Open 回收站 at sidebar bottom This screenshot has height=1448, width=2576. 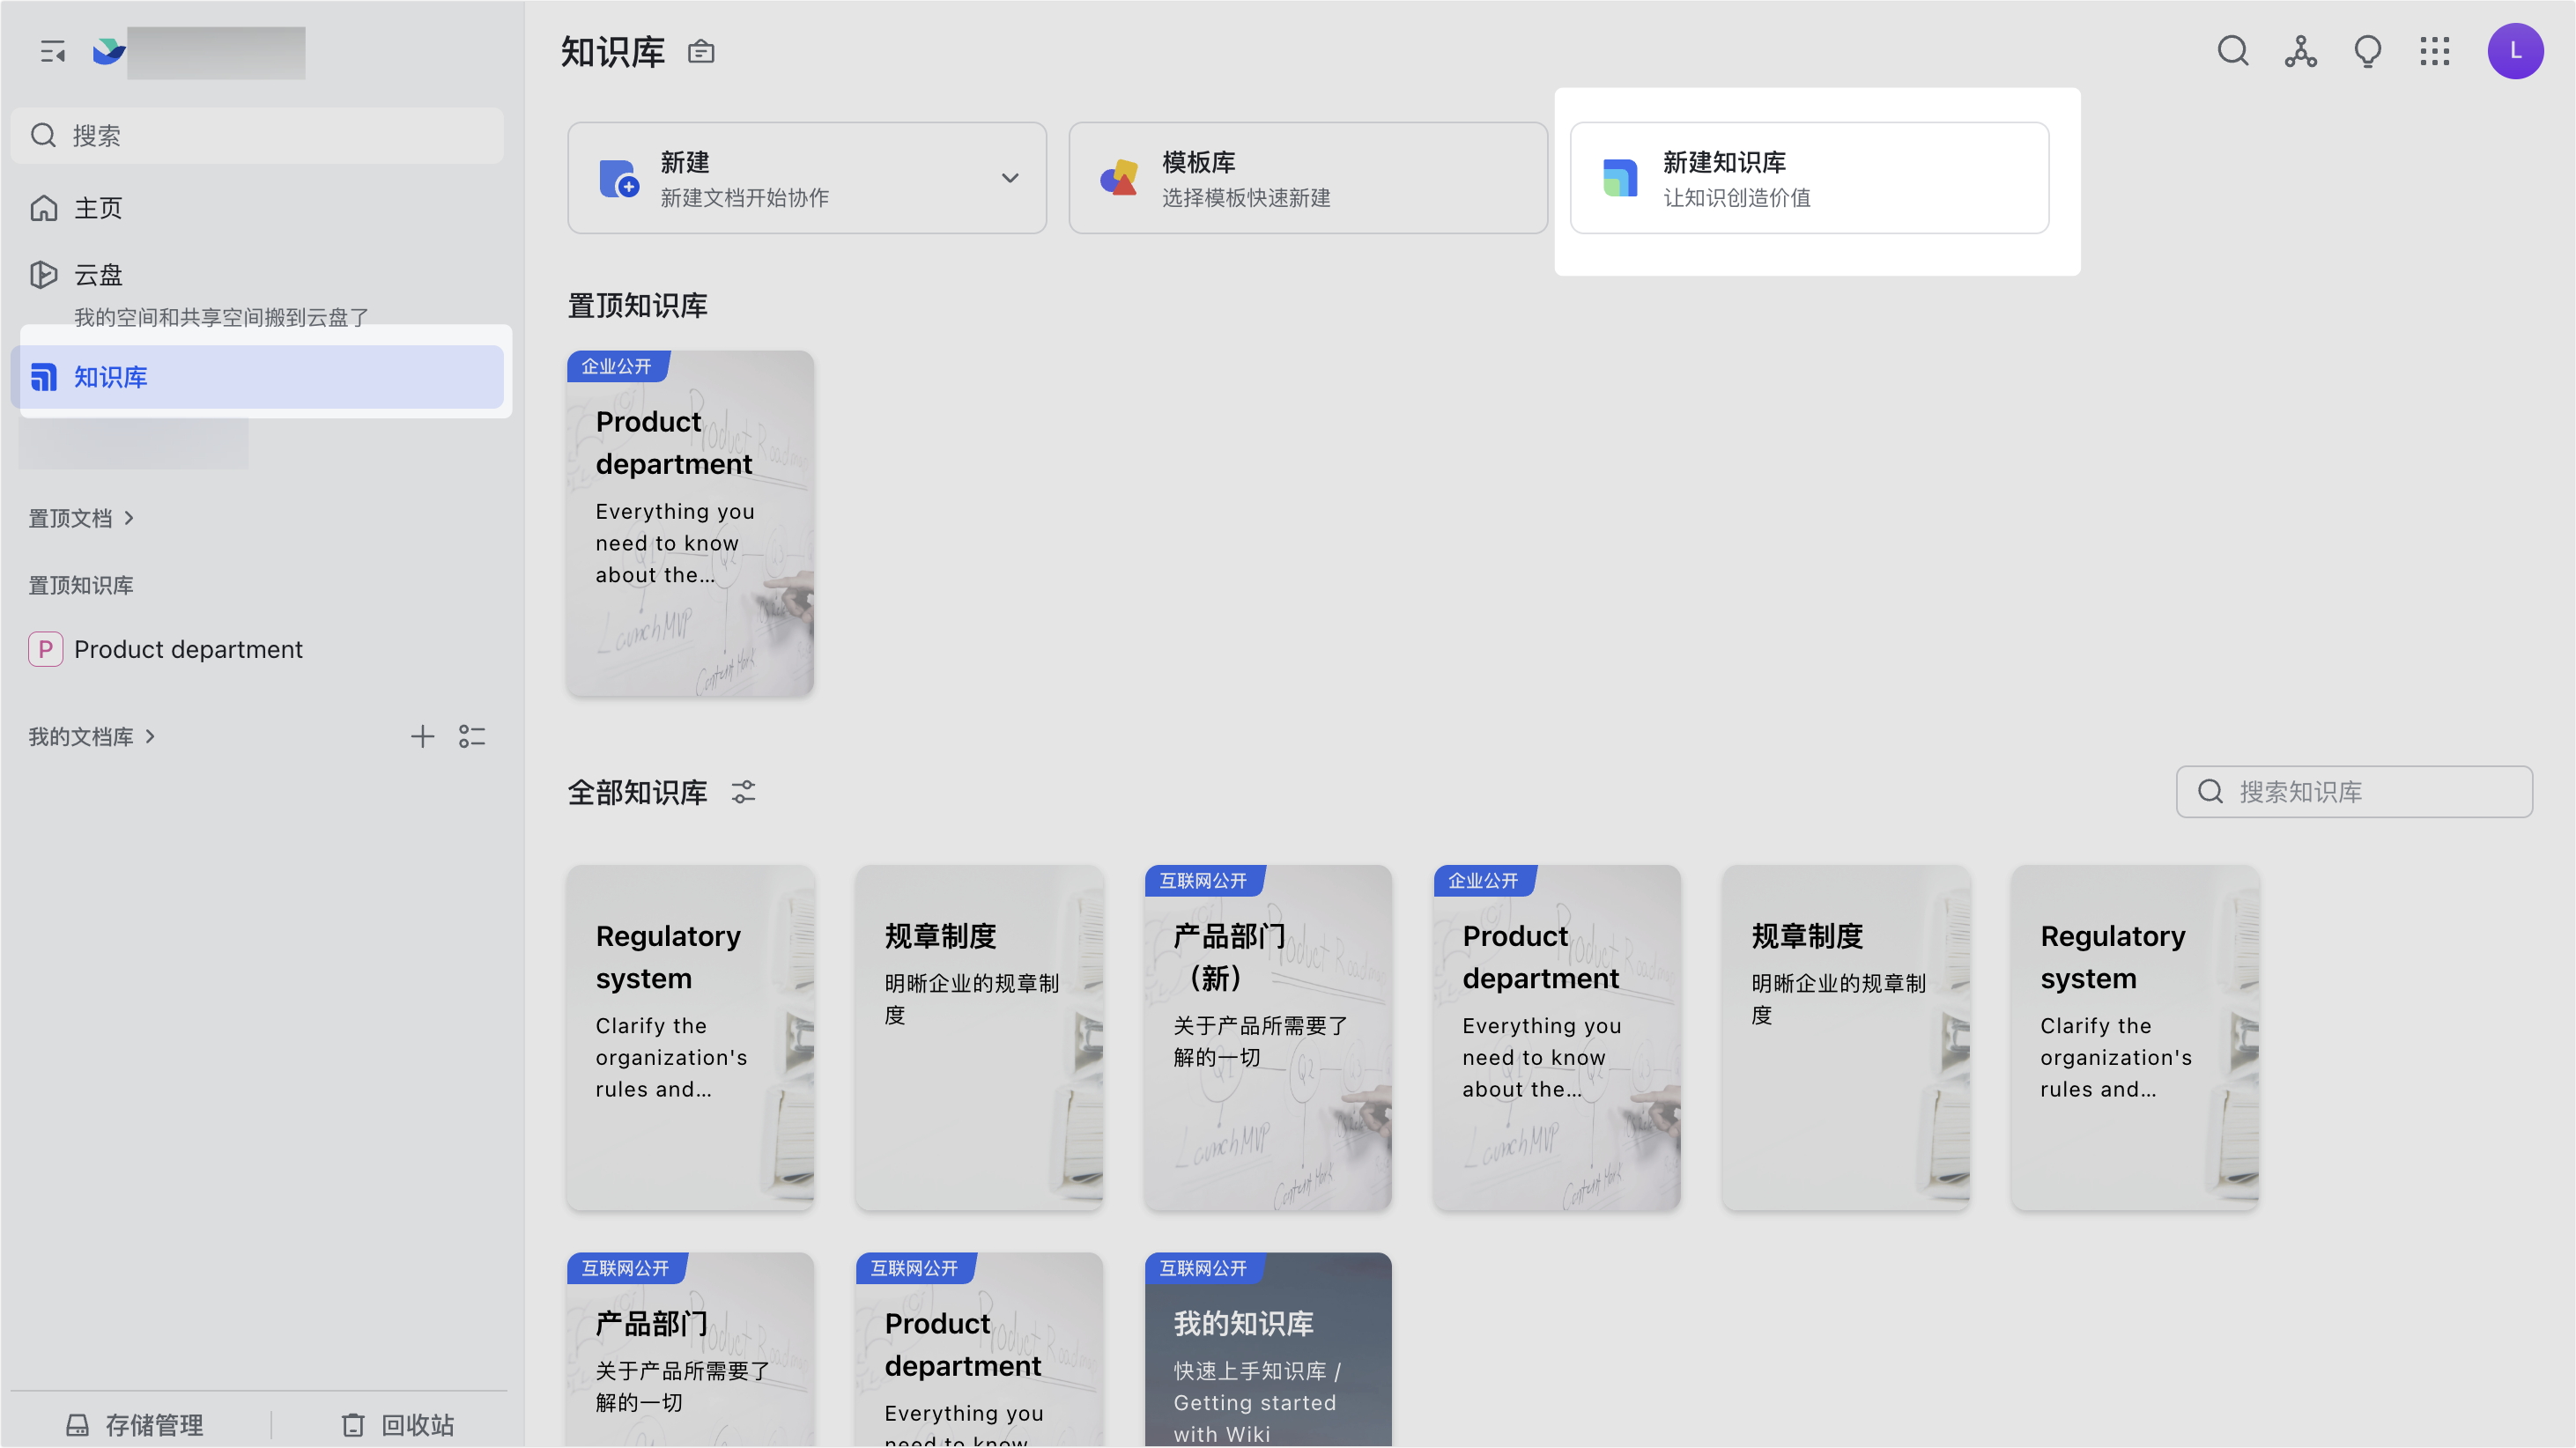point(399,1425)
